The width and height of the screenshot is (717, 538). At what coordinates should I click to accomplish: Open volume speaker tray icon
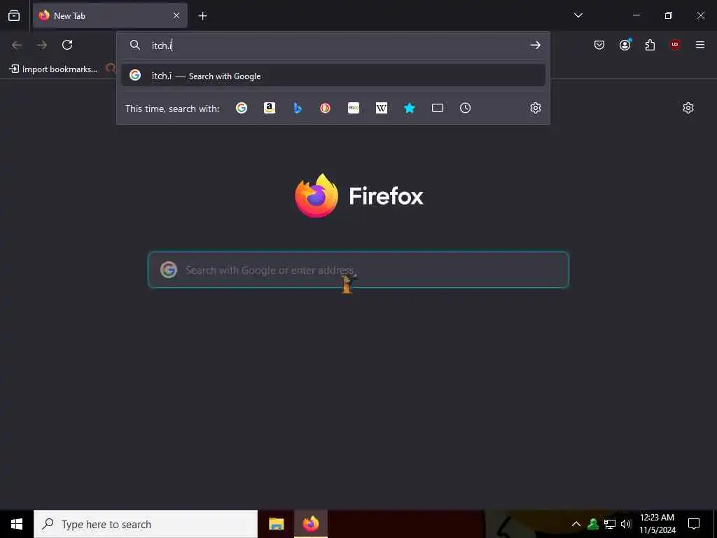(x=625, y=524)
